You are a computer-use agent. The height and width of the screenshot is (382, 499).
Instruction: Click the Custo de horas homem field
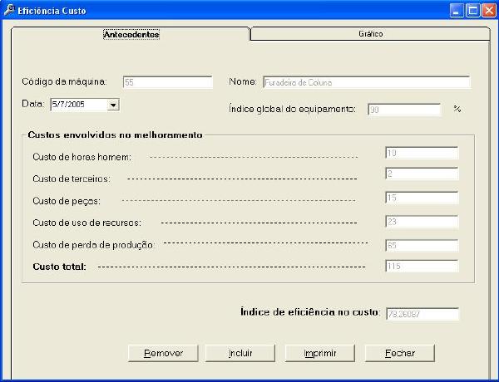[422, 153]
